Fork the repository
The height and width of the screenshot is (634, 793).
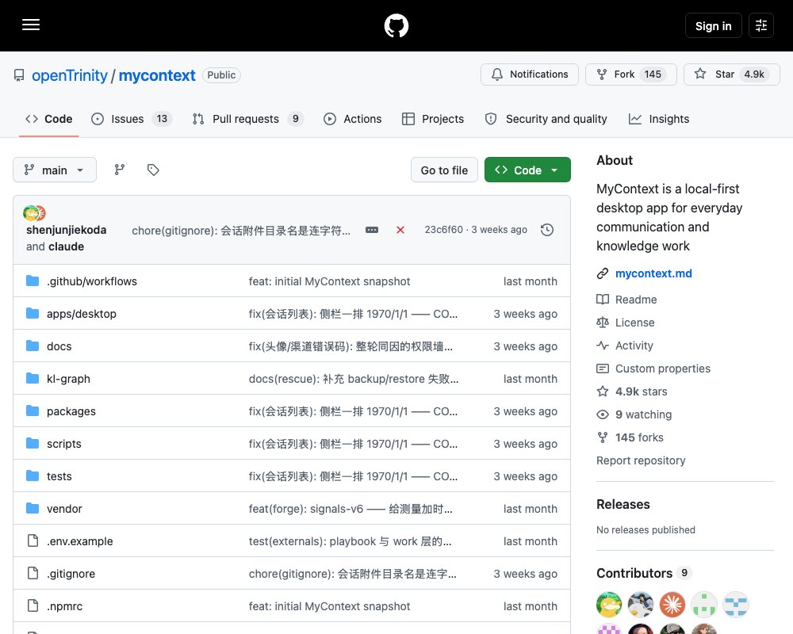pyautogui.click(x=630, y=74)
